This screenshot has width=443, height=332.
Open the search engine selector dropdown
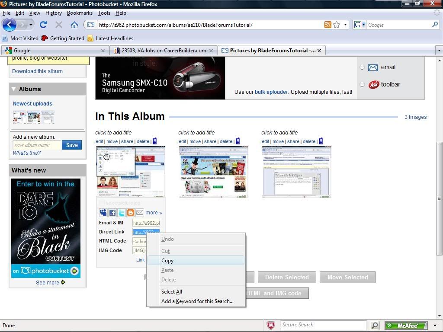tap(363, 25)
